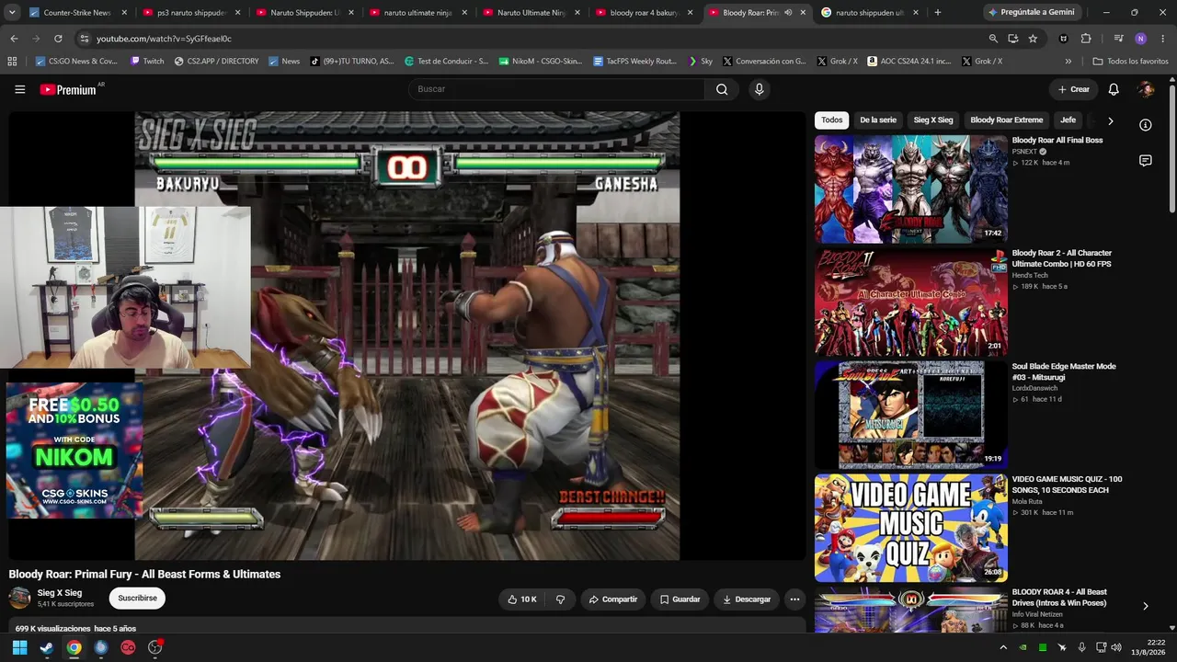Select the "Sieg X Sieg" filter chip

[933, 120]
